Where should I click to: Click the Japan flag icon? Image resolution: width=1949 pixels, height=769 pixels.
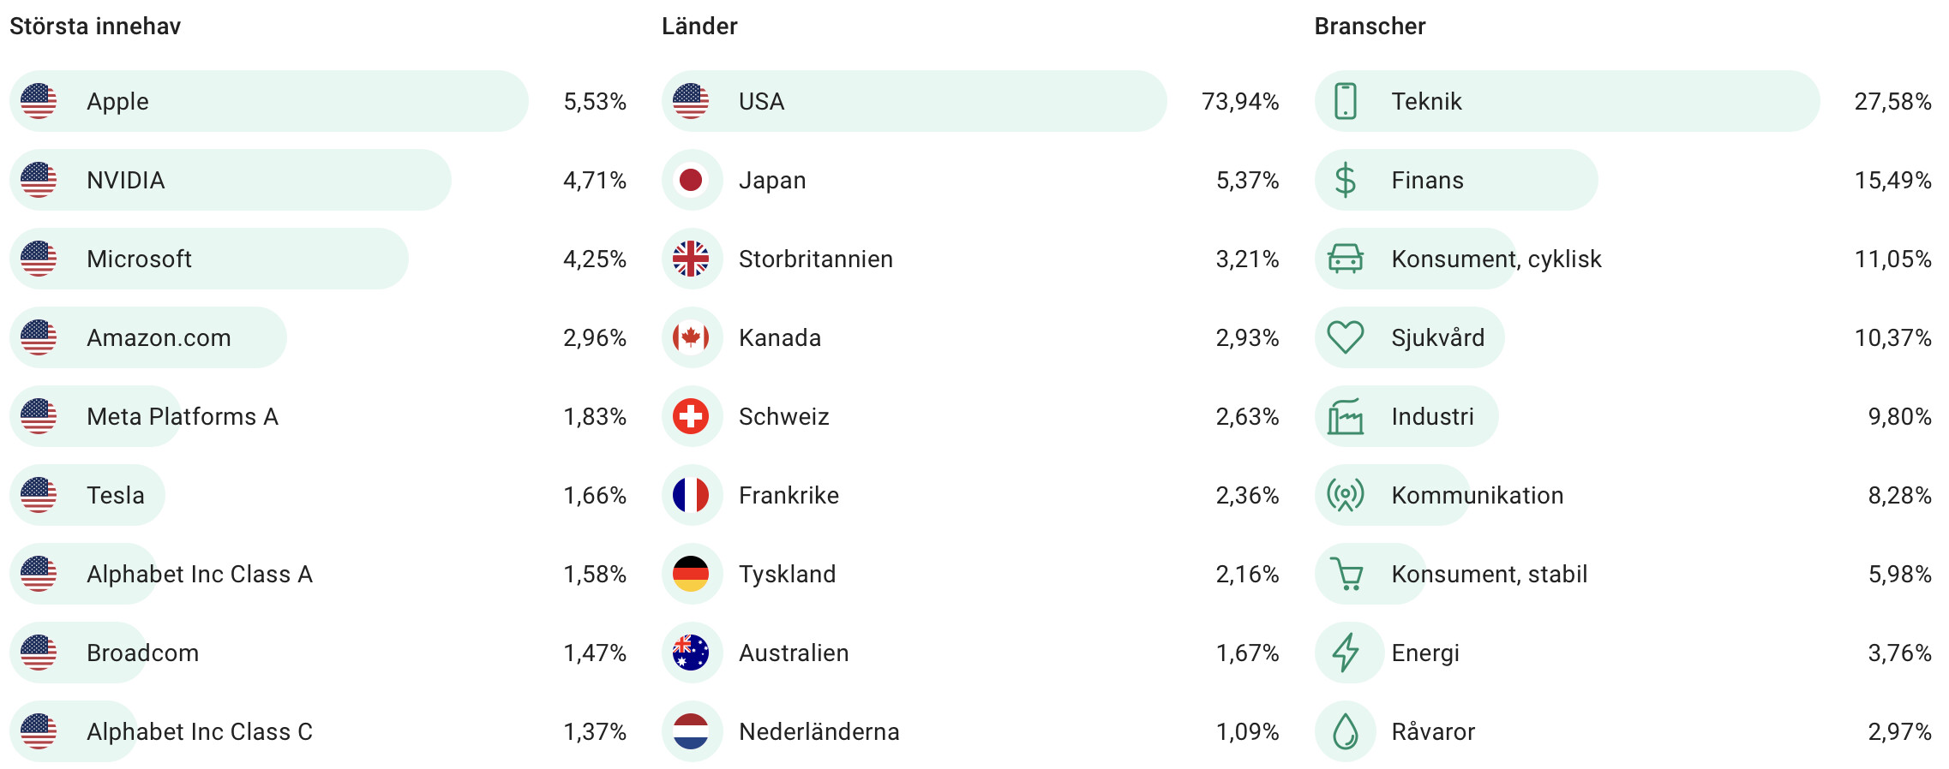tap(691, 180)
